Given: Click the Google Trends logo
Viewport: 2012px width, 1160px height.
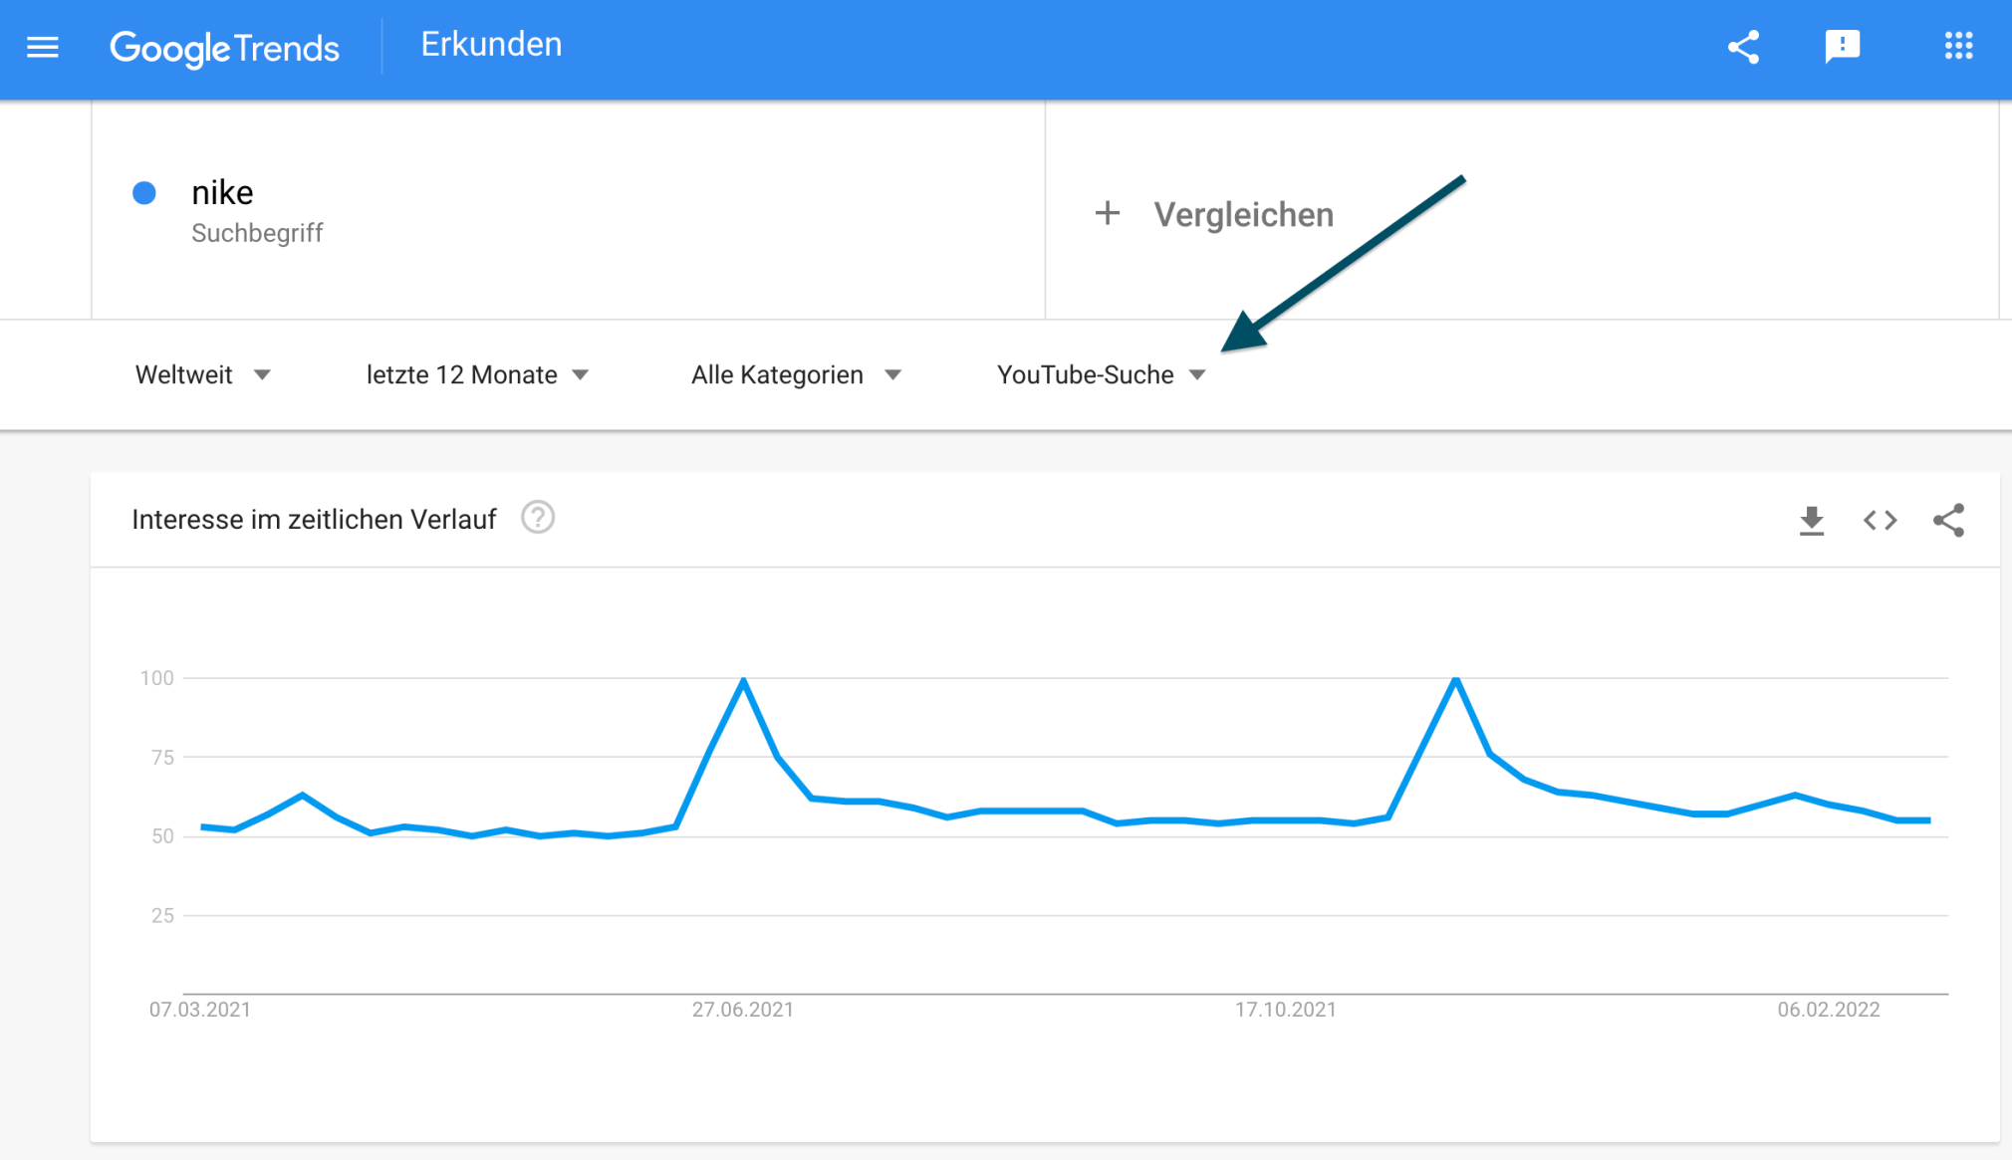Looking at the screenshot, I should pyautogui.click(x=225, y=47).
